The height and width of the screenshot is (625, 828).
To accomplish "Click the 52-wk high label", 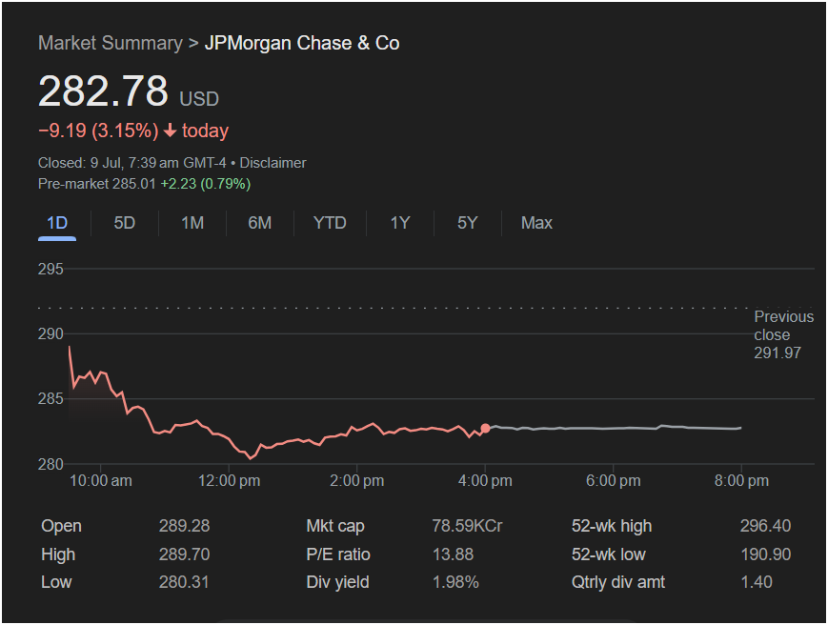I will click(612, 526).
